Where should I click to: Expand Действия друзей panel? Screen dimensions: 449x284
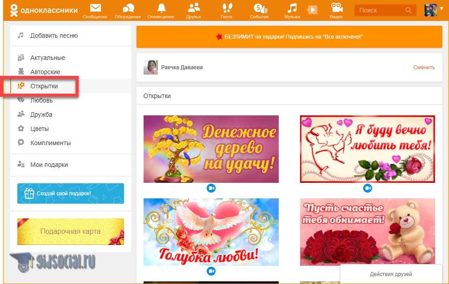(390, 274)
